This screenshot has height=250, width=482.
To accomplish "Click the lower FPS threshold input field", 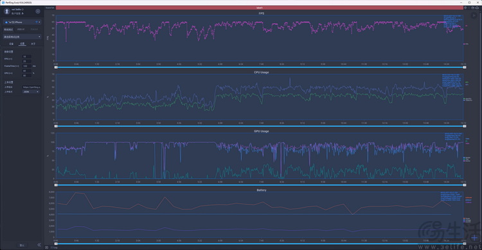I will point(26,61).
